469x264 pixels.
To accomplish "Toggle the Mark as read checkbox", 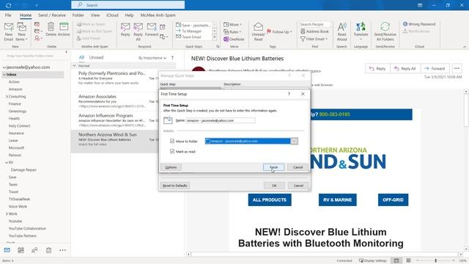I will tap(172, 152).
